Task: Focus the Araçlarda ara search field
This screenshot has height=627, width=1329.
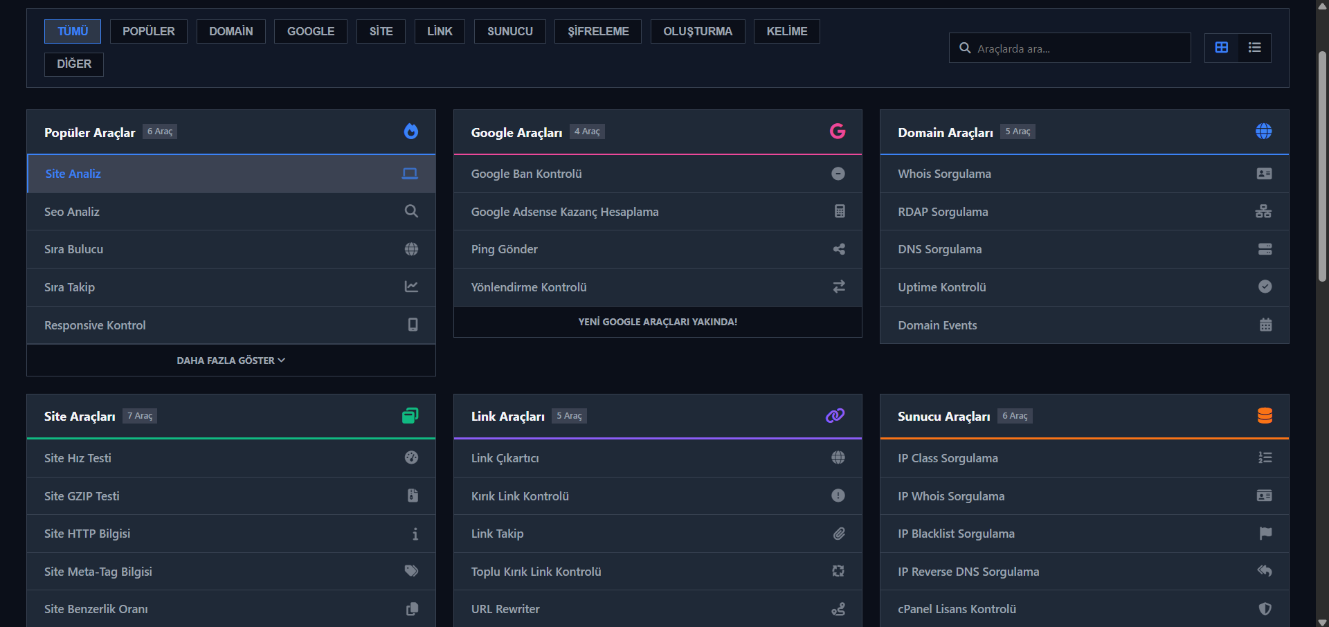Action: pyautogui.click(x=1070, y=48)
